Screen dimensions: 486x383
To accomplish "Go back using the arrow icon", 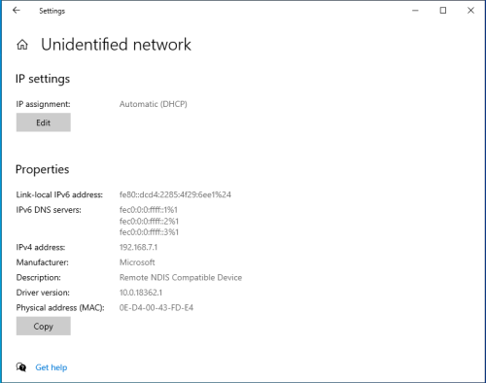I will [17, 11].
